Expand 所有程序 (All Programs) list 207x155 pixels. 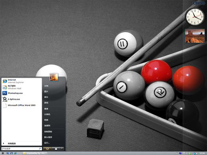tap(22, 143)
